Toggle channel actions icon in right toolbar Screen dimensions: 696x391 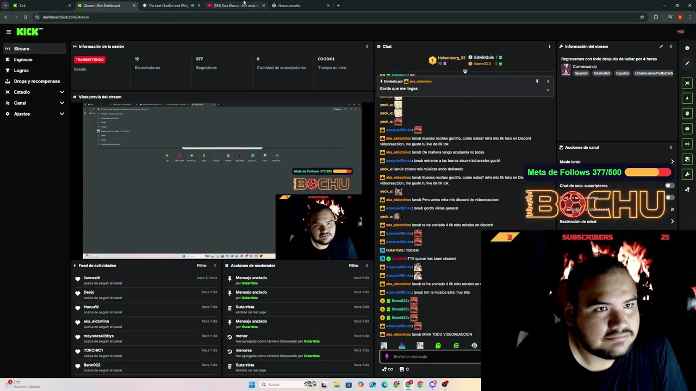[687, 159]
